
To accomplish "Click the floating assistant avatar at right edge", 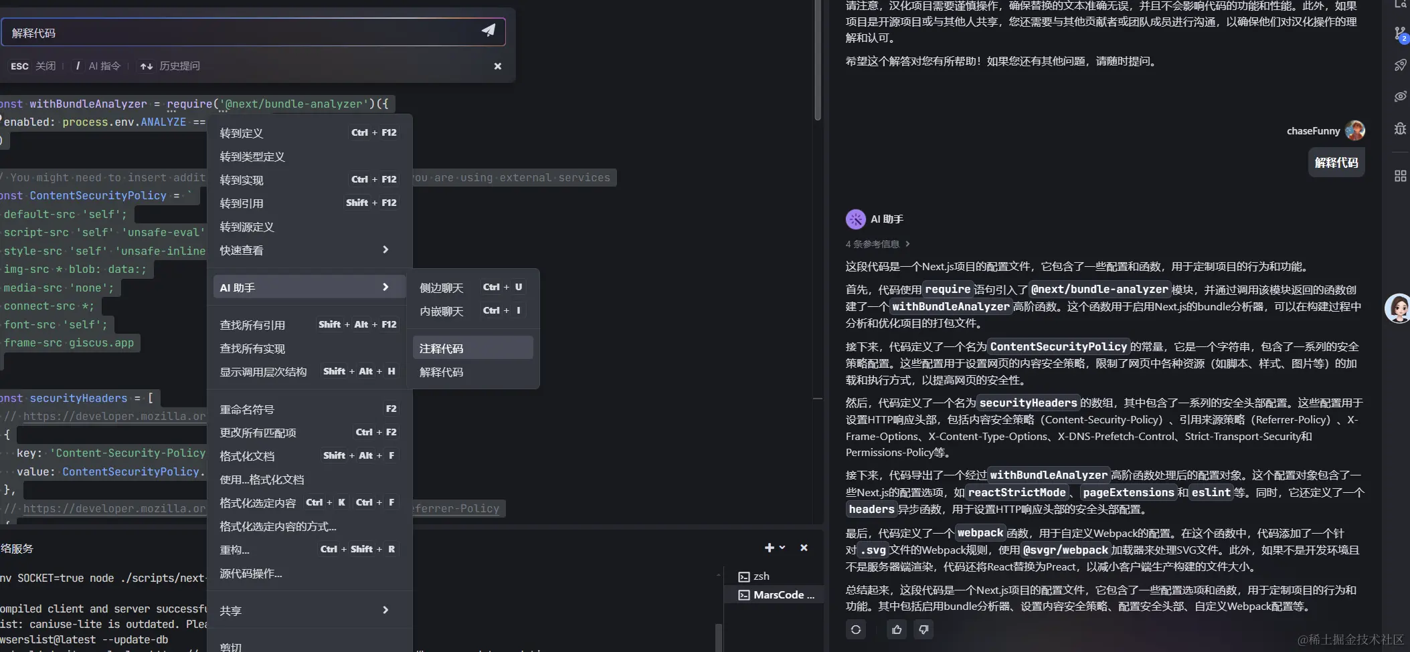I will click(x=1399, y=308).
